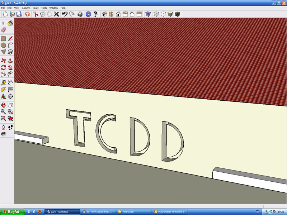287x215 pixels.
Task: Open the Tools menu
Action: (x=44, y=8)
